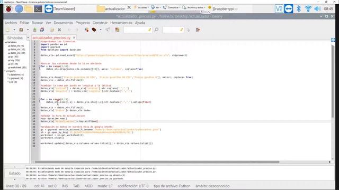Open the Bluetooth tray menu
The image size is (339, 190).
(299, 9)
